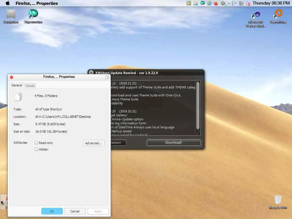Screen dimensions: 292x219
Task: Click the (2018.10.21) changelog entry
Action: coord(128,111)
